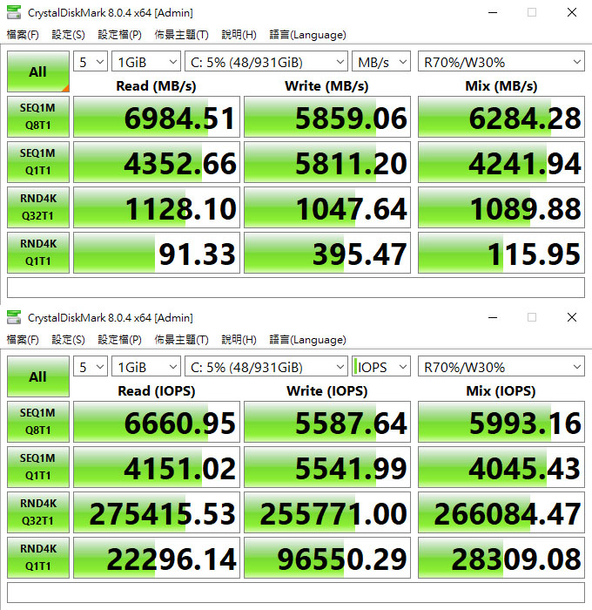Viewport: 592px width, 610px height.
Task: Start RND4K Q32T1 test in MB/s window
Action: pos(38,207)
